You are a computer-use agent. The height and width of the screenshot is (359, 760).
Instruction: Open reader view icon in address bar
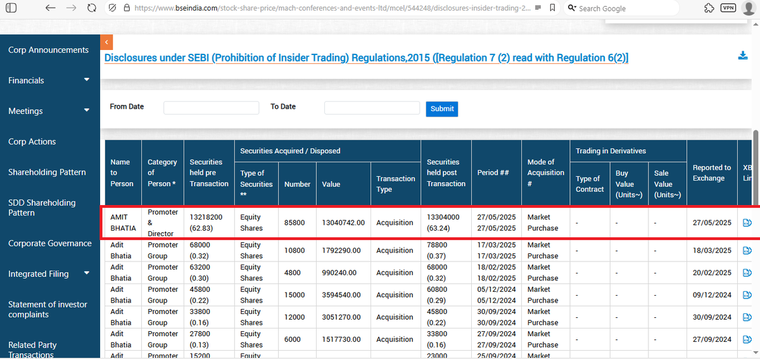pos(538,8)
